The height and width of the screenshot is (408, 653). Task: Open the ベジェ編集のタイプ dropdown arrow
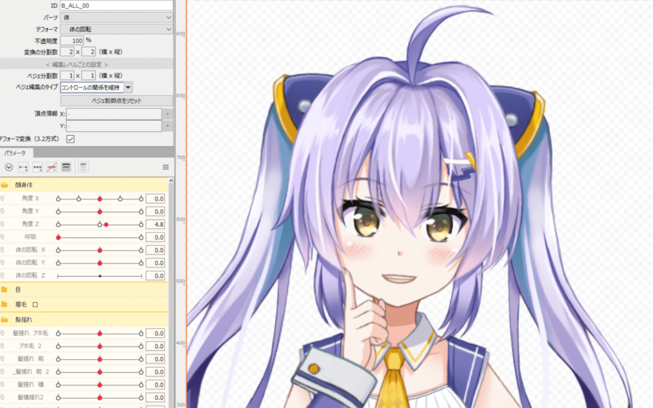[128, 87]
